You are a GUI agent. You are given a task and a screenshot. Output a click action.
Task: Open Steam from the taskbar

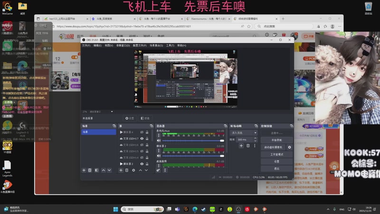point(204,209)
